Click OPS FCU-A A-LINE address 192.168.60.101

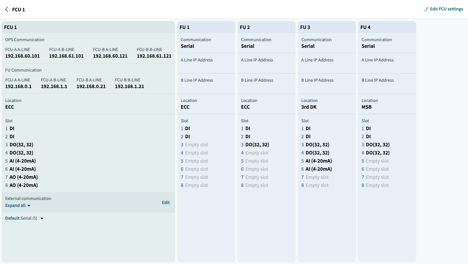coord(23,56)
